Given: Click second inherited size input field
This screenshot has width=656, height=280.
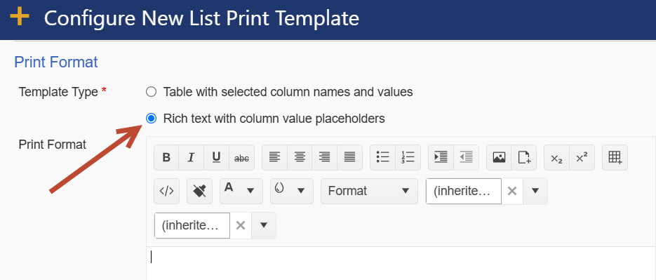Looking at the screenshot, I should click(192, 225).
